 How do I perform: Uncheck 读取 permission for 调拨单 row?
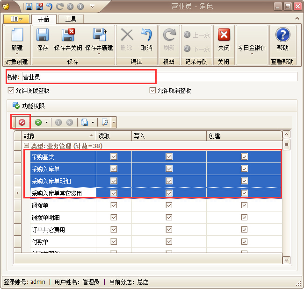[114, 205]
